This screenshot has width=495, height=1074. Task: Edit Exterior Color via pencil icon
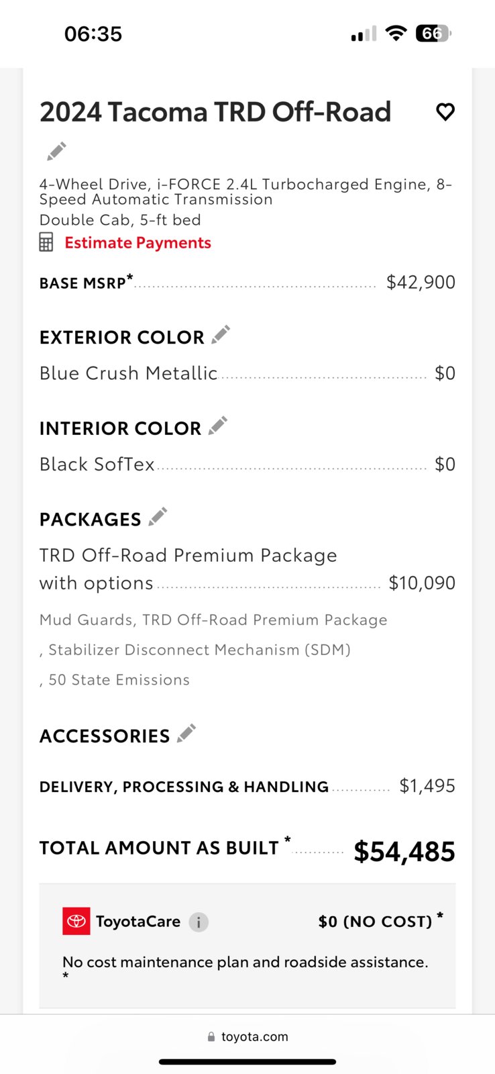click(221, 334)
